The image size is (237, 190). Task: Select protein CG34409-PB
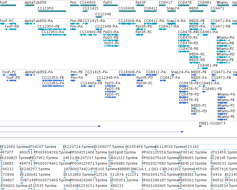click(x=91, y=83)
